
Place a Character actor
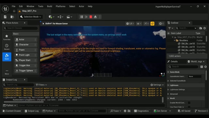(25, 45)
